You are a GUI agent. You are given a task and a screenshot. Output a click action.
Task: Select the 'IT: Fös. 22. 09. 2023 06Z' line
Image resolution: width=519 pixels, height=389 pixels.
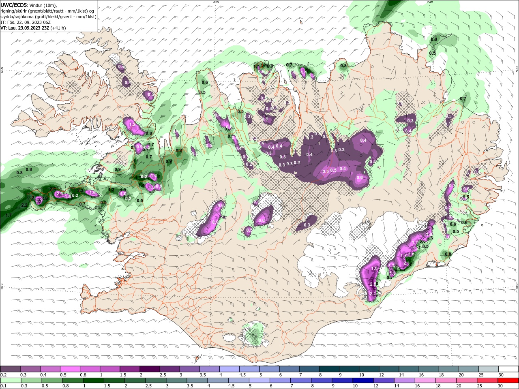coord(25,22)
